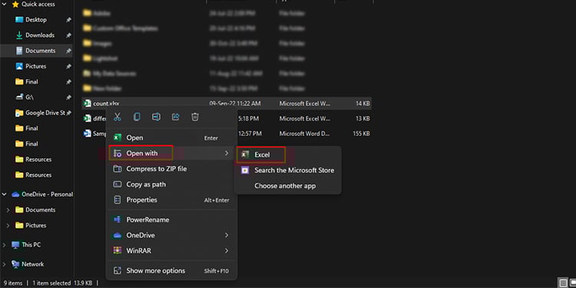Click the Microsoft Word D... type cell
The image size is (576, 288).
305,134
